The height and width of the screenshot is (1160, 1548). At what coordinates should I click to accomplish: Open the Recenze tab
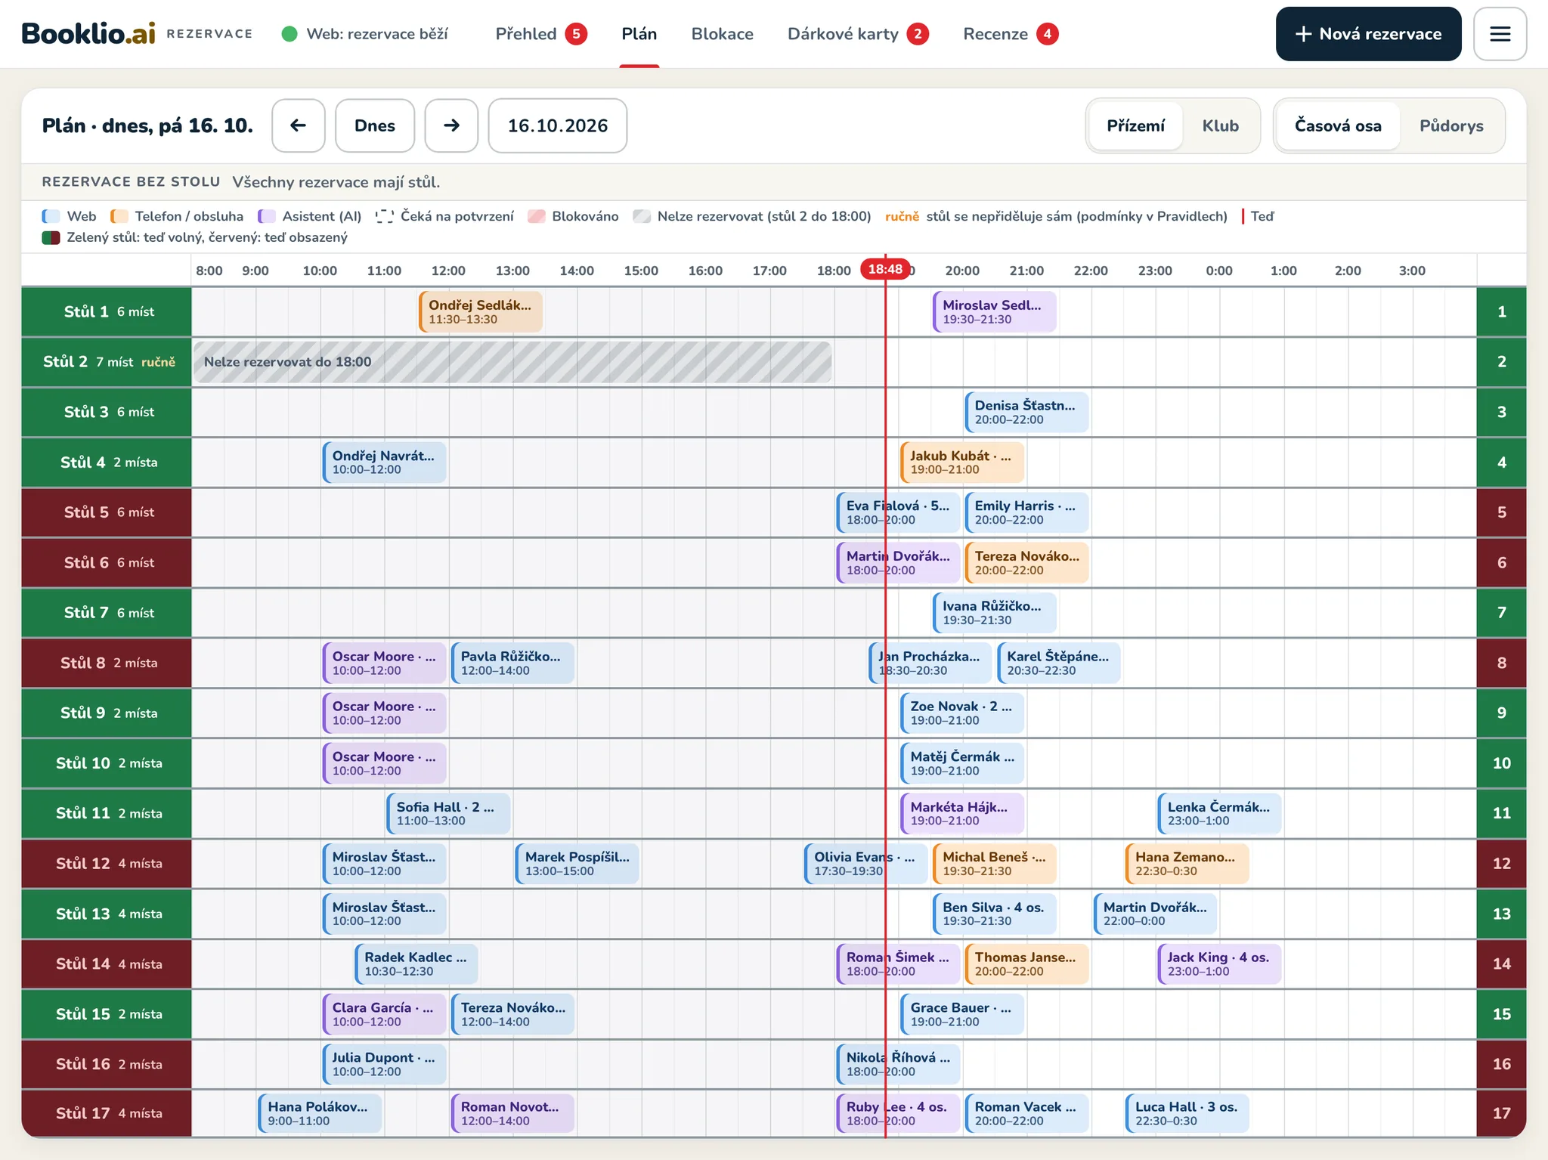[x=1011, y=34]
